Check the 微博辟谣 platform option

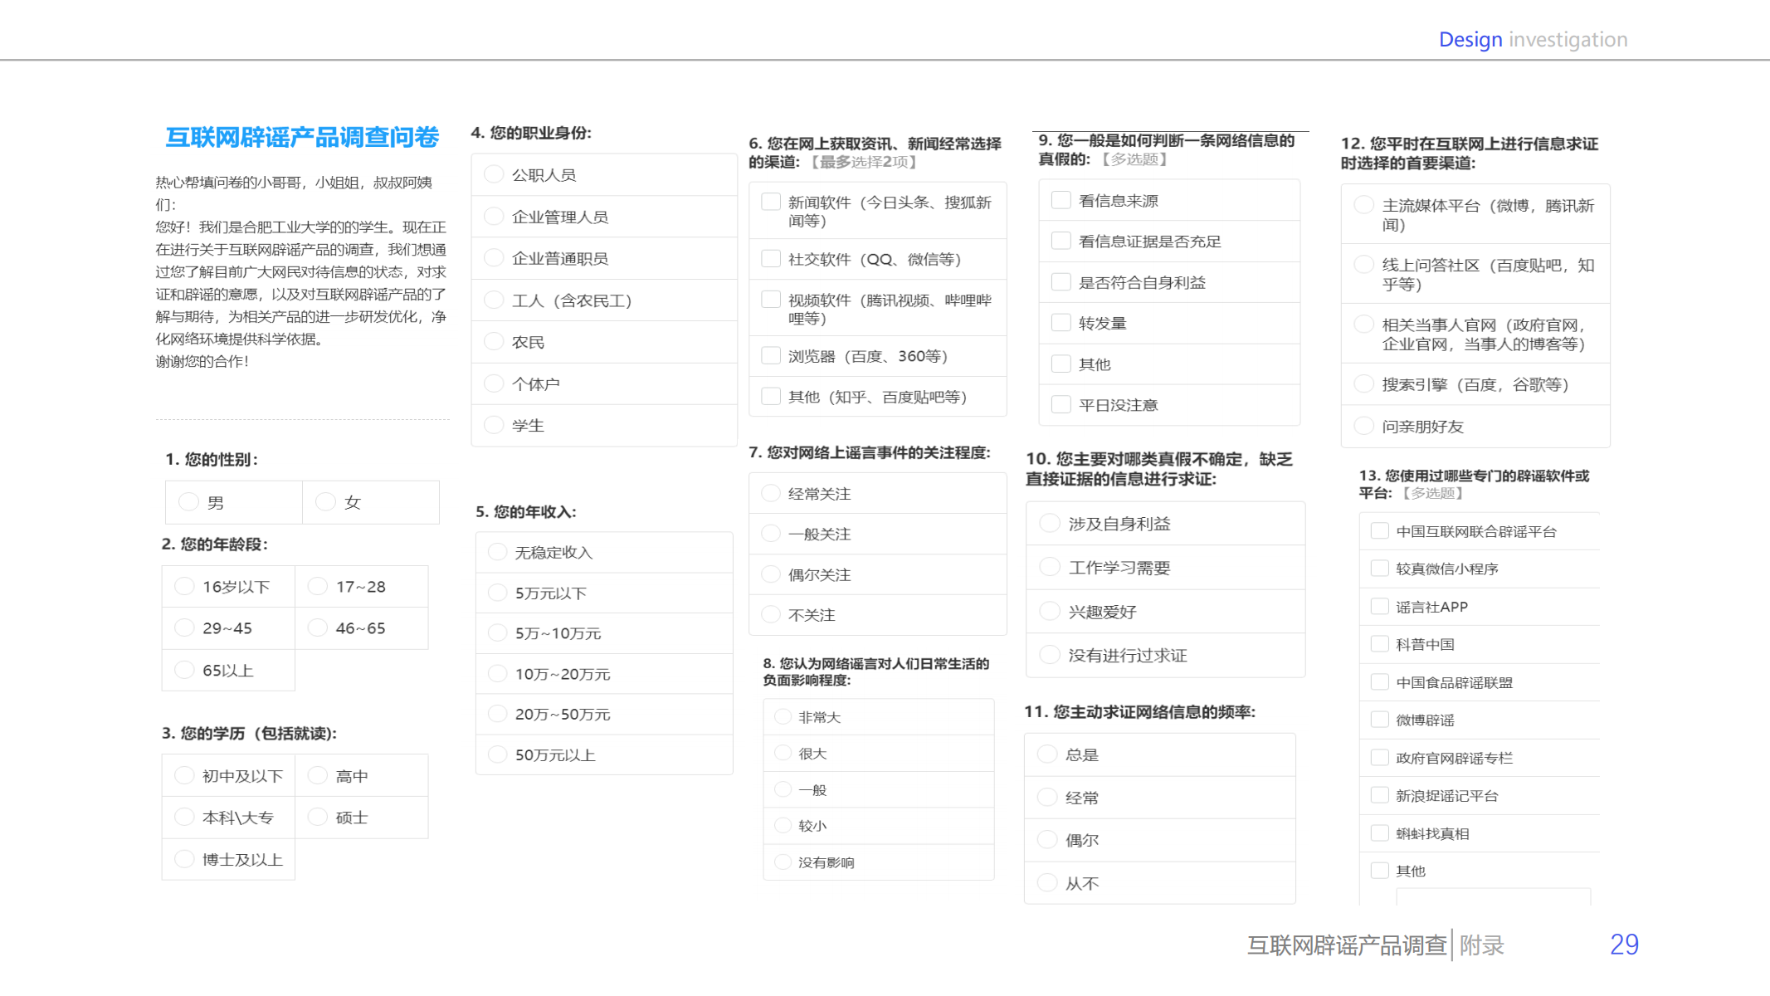[x=1380, y=719]
